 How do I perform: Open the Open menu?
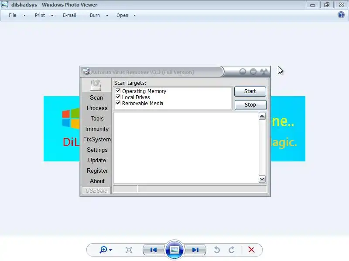(x=123, y=15)
